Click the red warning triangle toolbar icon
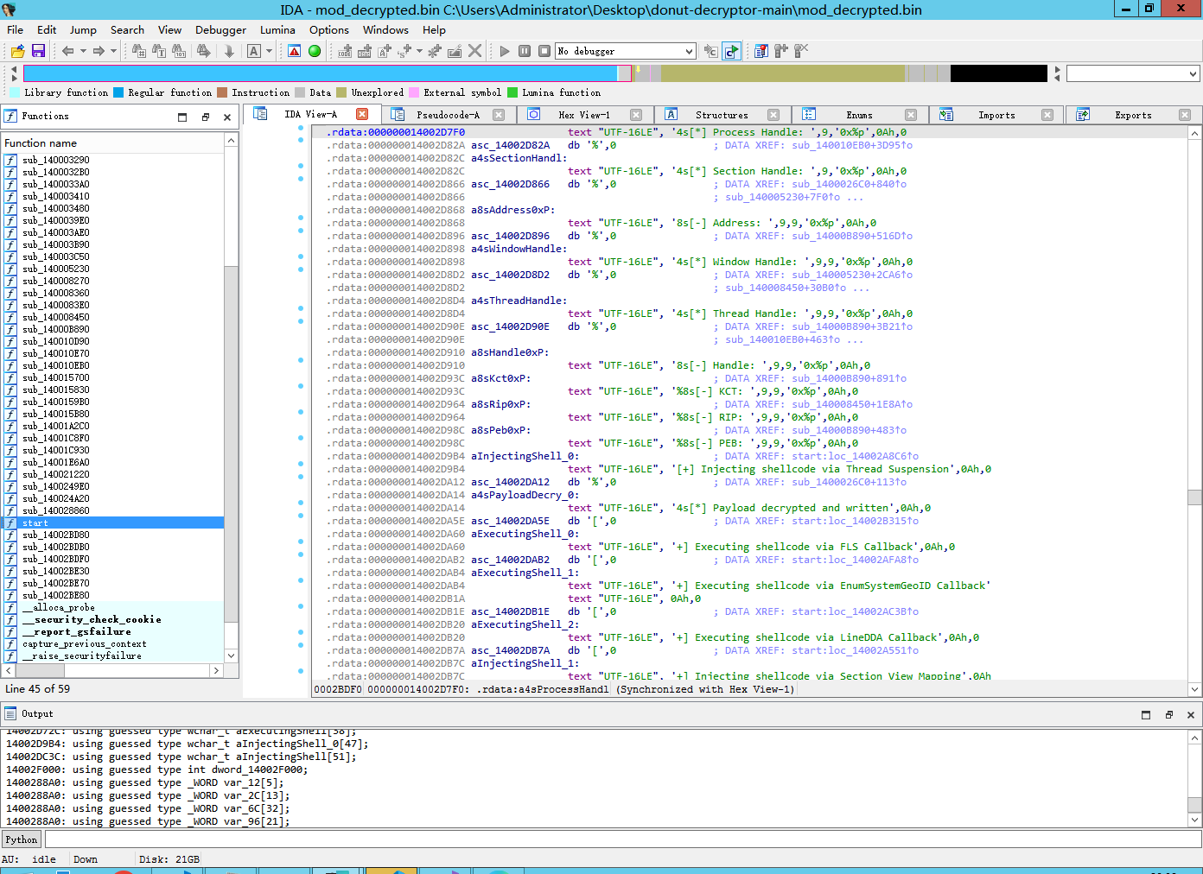This screenshot has width=1203, height=874. [295, 51]
